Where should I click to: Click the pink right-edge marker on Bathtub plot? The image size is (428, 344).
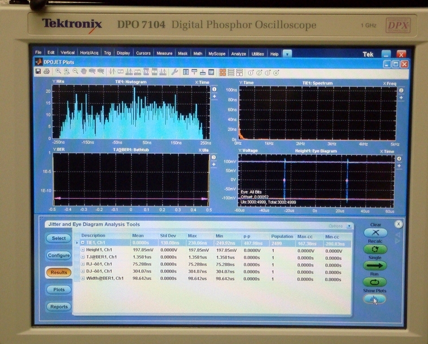(204, 199)
